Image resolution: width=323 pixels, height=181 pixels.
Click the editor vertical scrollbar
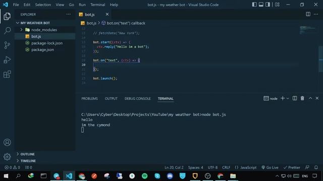[321, 59]
